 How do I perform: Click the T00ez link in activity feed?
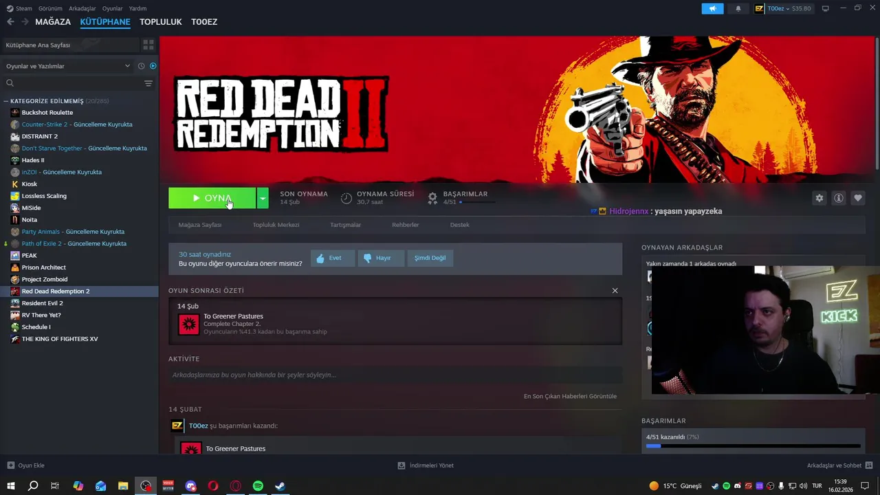(x=199, y=426)
